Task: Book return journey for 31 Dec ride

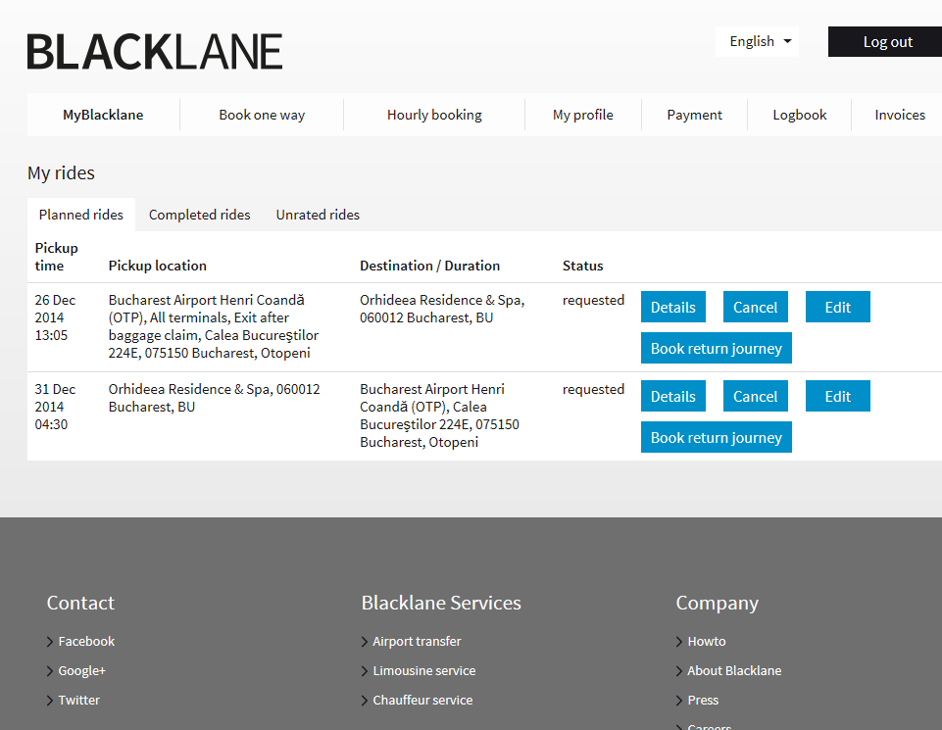Action: pyautogui.click(x=717, y=436)
